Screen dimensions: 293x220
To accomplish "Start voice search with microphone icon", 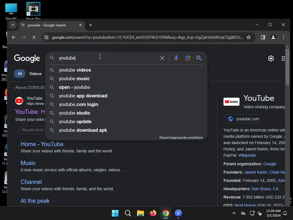I will pos(176,58).
